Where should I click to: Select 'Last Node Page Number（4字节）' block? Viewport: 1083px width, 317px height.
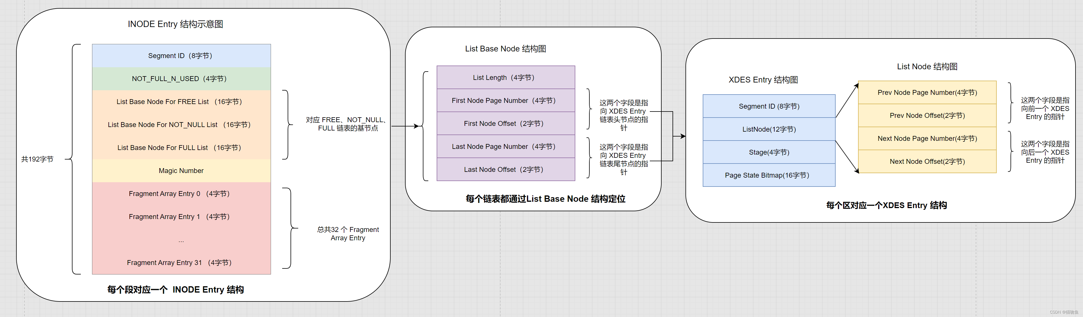point(506,147)
